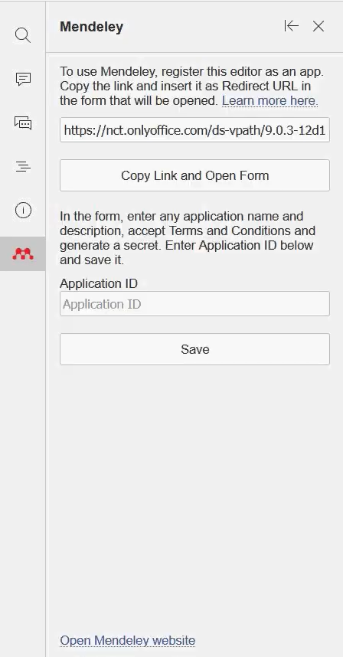Follow the Learn more here link
Image resolution: width=343 pixels, height=657 pixels.
coord(269,100)
